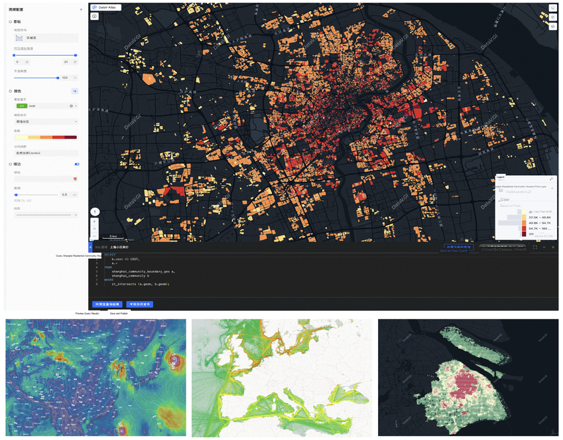The height and width of the screenshot is (440, 563).
Task: Click the Save and Publish button
Action: 140,305
